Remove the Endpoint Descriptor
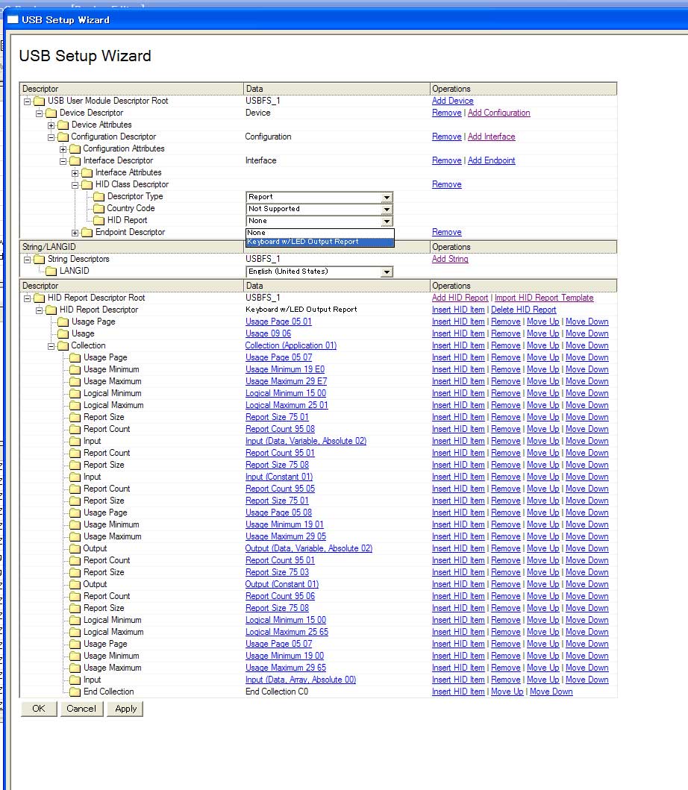 coord(446,232)
